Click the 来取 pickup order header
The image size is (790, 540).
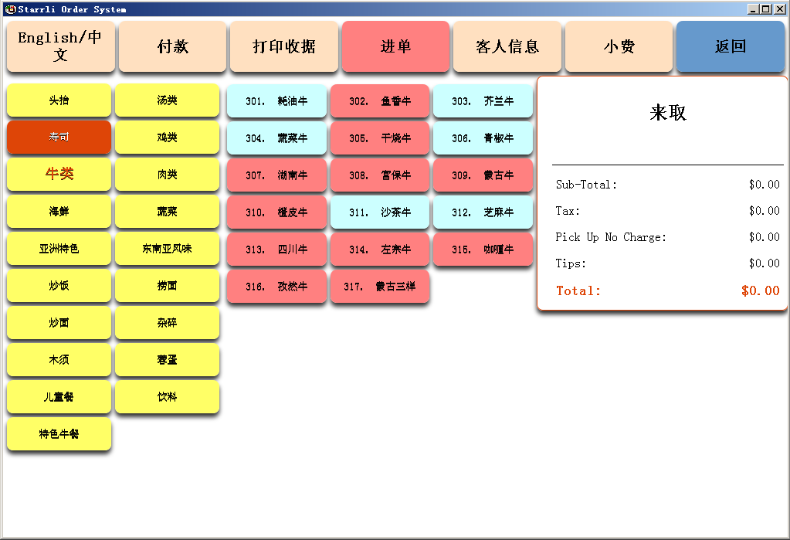point(668,113)
